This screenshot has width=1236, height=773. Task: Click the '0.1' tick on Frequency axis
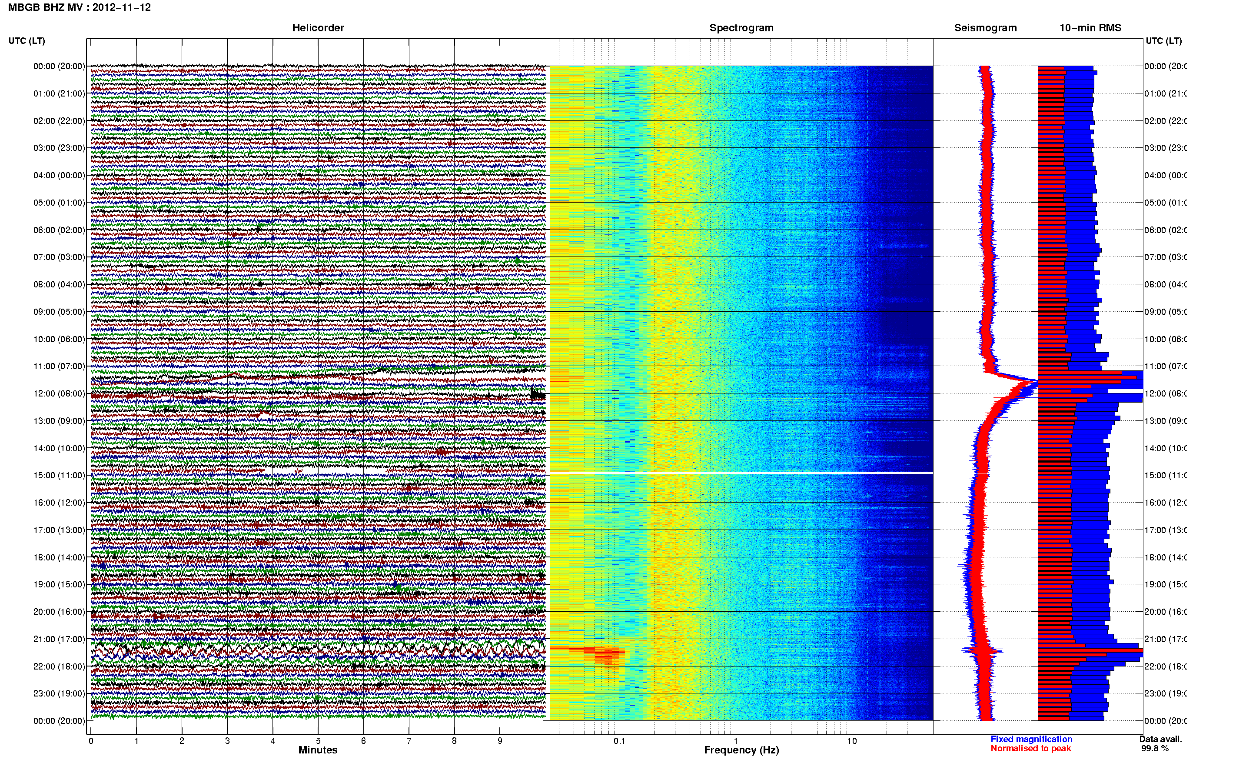pyautogui.click(x=620, y=741)
